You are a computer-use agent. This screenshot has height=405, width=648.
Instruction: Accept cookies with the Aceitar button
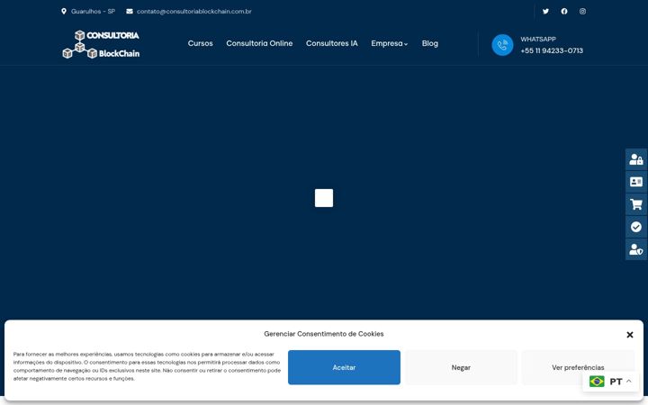[x=344, y=367]
